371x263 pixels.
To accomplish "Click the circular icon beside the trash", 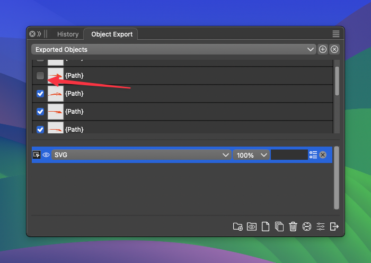I will point(307,226).
